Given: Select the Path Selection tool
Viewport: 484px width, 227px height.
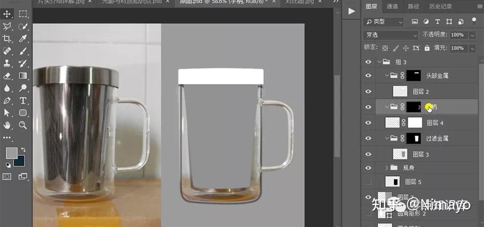Looking at the screenshot, I should pos(7,113).
